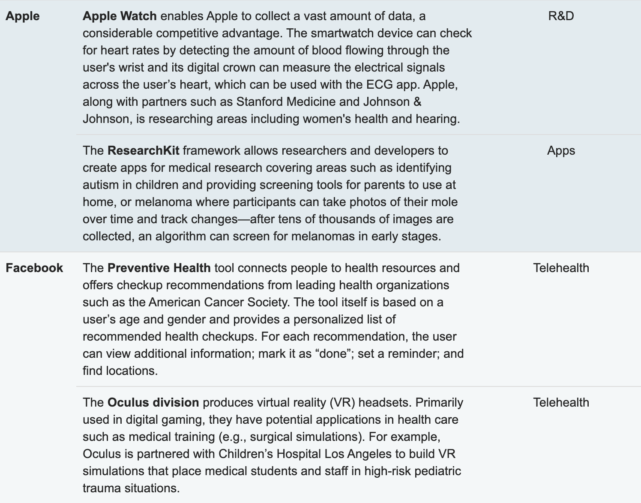
Task: Click the American Cancer Society mention
Action: pyautogui.click(x=218, y=302)
